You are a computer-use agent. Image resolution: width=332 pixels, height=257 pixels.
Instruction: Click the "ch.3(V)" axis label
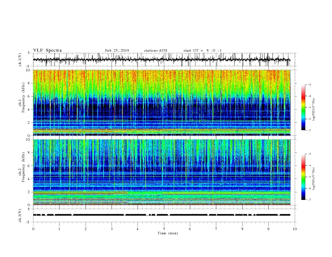click(20, 215)
